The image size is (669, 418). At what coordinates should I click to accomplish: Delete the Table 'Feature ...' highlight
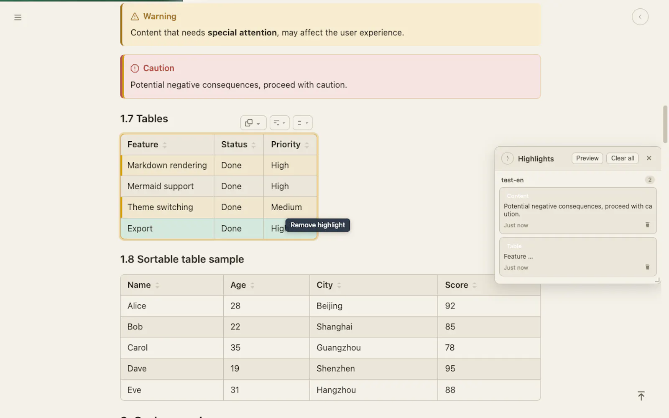647,267
